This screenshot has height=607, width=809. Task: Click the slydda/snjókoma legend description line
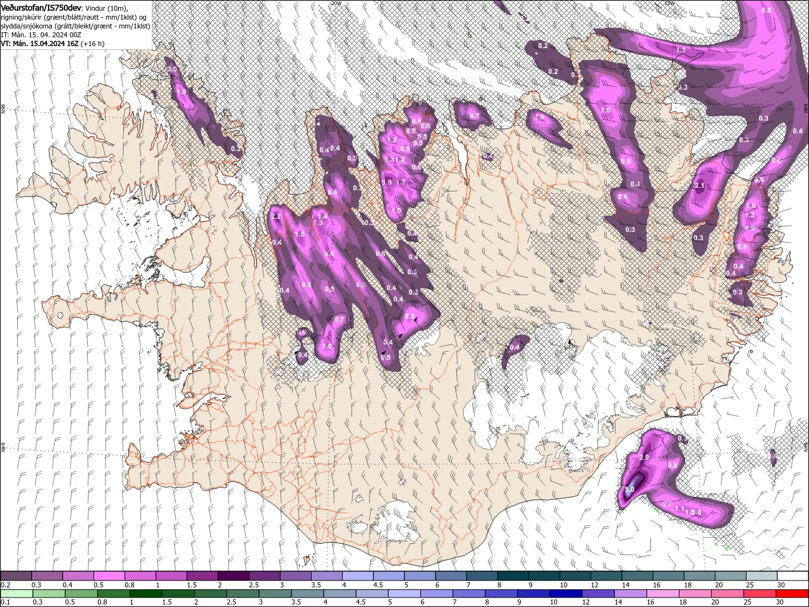pos(75,26)
